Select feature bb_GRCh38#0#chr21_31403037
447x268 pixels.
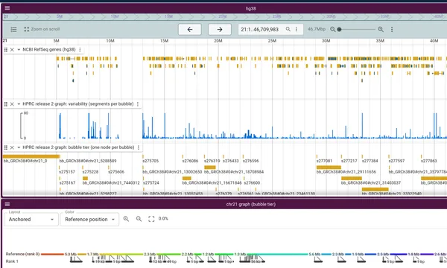coord(352,178)
